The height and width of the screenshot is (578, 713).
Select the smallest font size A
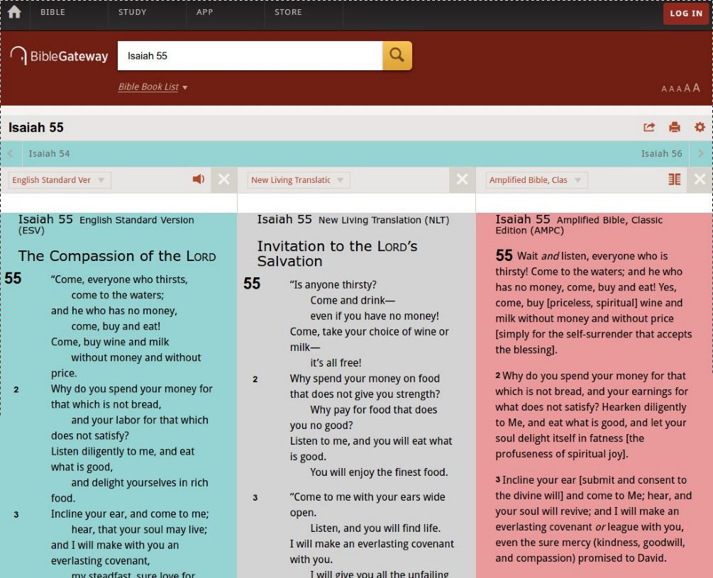(664, 89)
